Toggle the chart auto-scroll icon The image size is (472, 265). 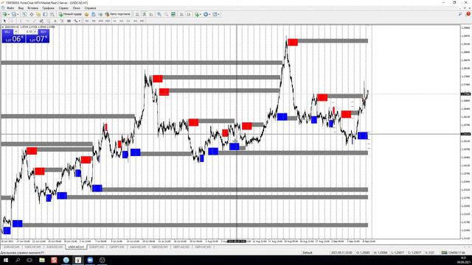click(182, 14)
